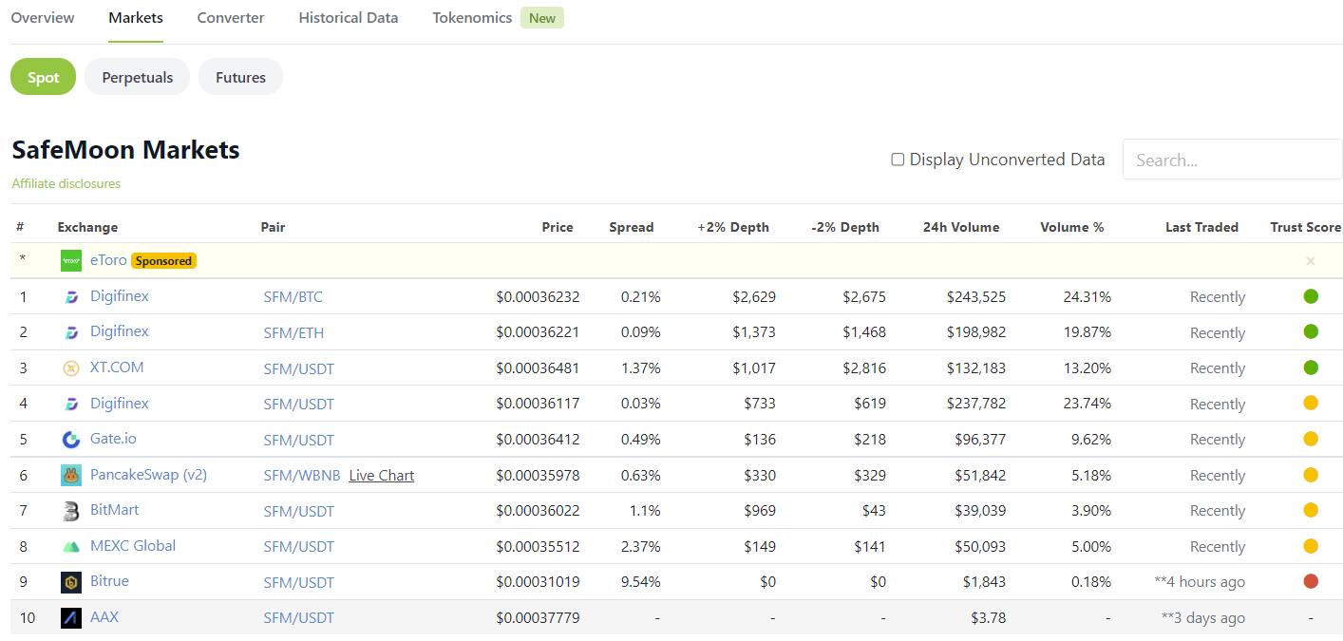This screenshot has width=1343, height=641.
Task: Click the Bitrue exchange icon
Action: pos(71,582)
